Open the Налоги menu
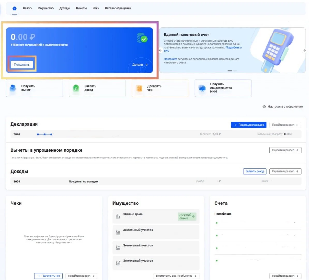This screenshot has height=280, width=309. point(27,8)
